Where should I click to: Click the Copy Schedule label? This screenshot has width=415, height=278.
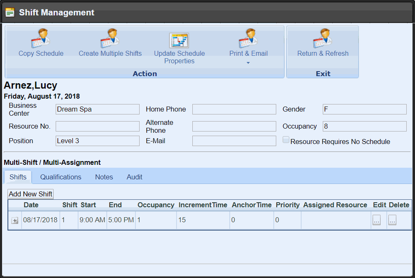coord(41,53)
